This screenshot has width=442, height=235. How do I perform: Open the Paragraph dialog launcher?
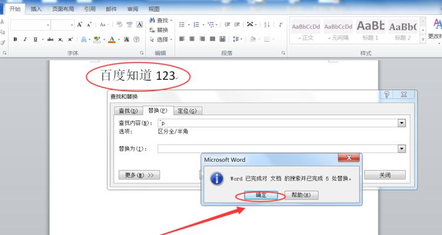click(283, 53)
